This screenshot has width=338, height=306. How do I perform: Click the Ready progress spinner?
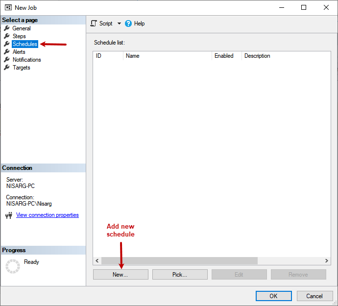tap(13, 266)
